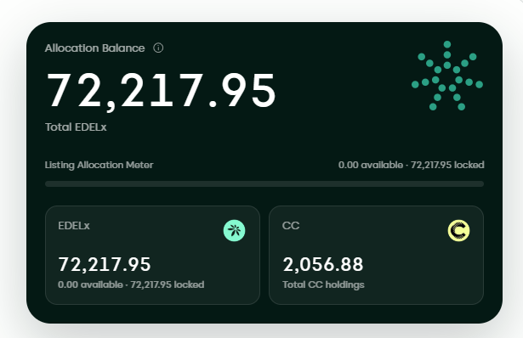
Task: Click the 72,217.95 value in EDELx card
Action: coord(105,265)
